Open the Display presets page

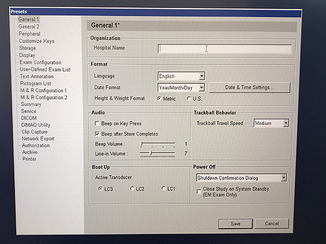(x=27, y=55)
